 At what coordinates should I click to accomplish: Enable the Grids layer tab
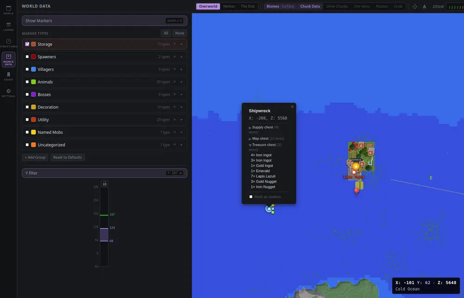398,6
